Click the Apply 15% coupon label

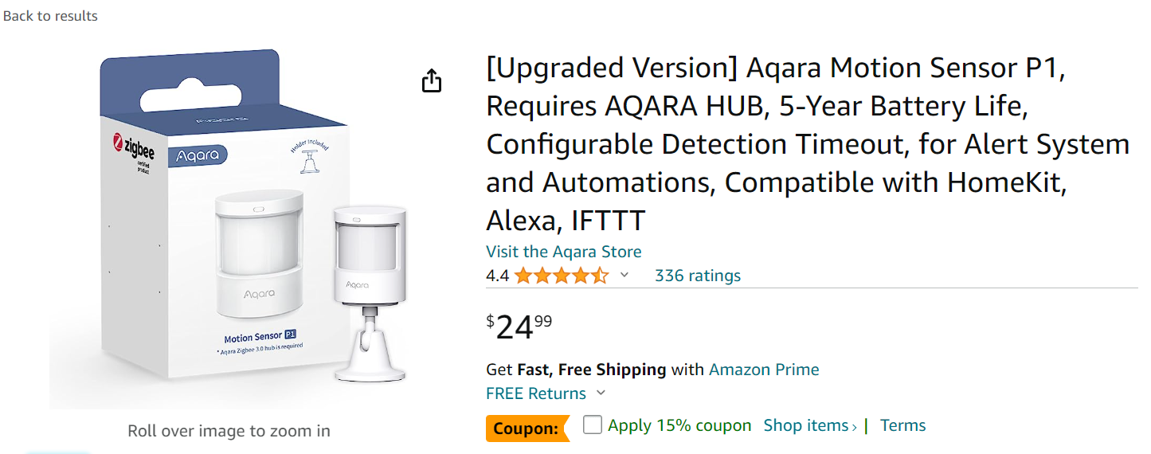[679, 425]
